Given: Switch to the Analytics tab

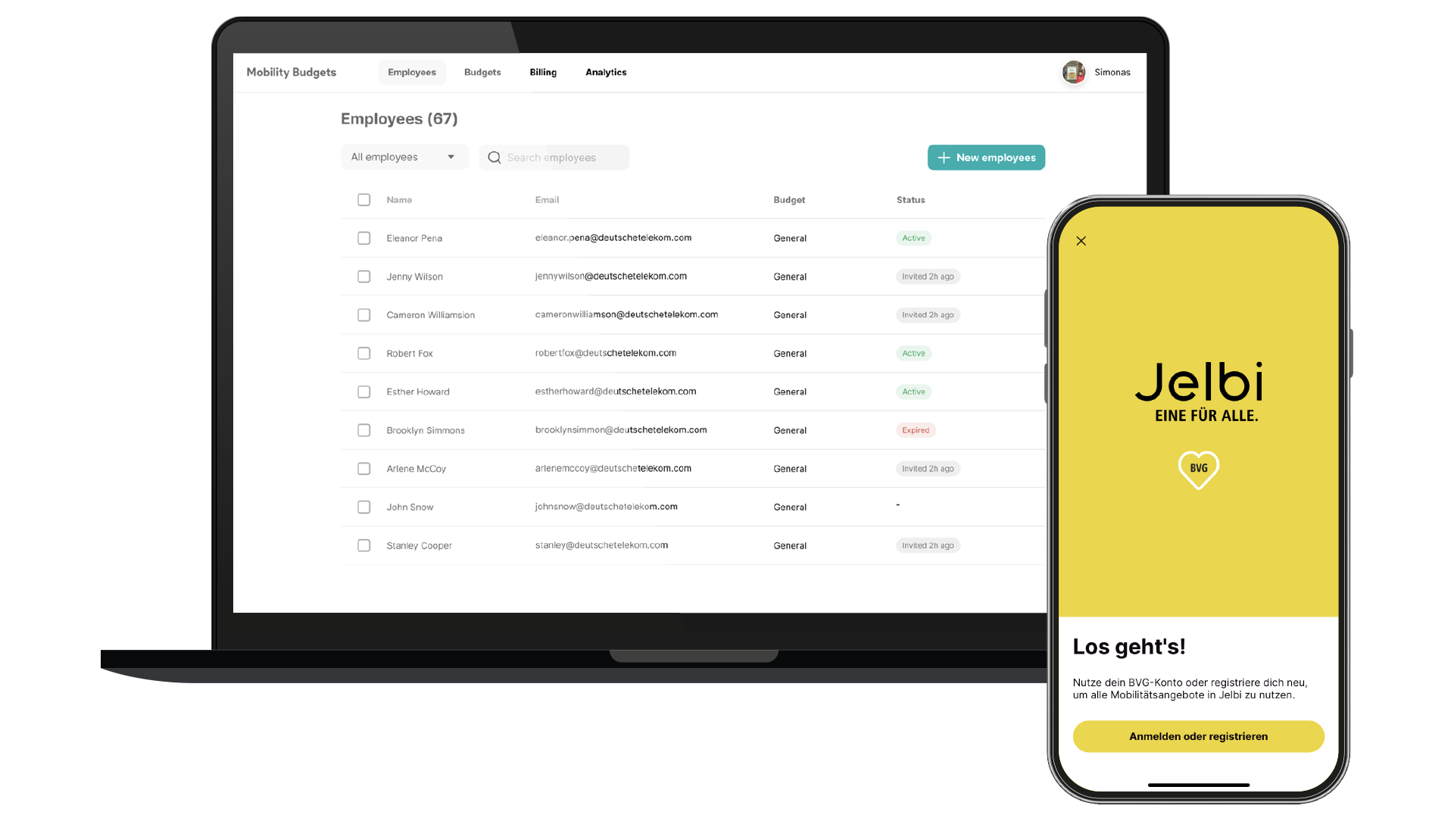Looking at the screenshot, I should (x=605, y=72).
